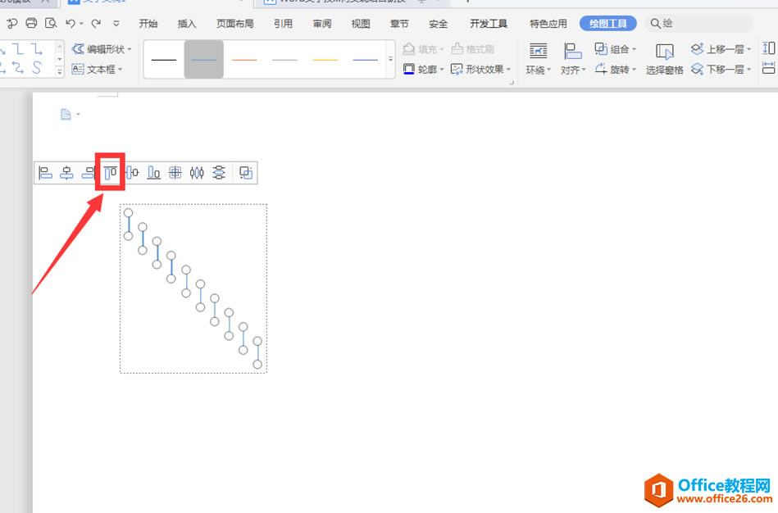Pick the gray line style
This screenshot has height=513, width=778.
click(284, 60)
